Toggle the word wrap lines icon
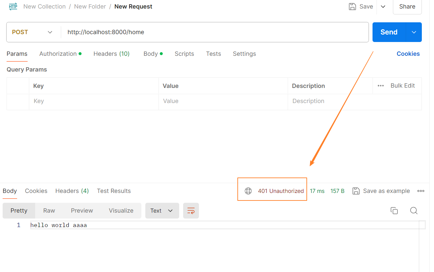 pyautogui.click(x=191, y=211)
